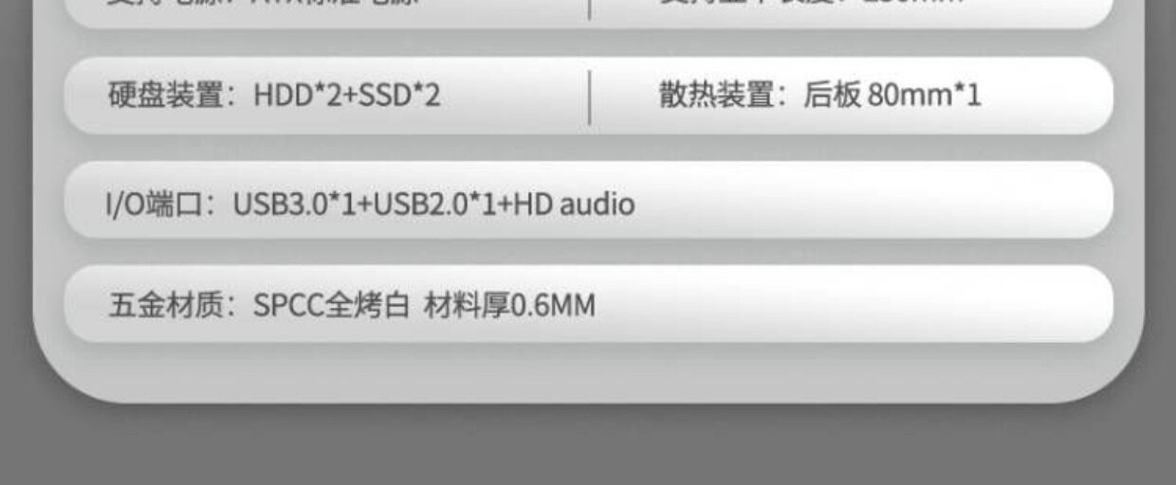This screenshot has height=485, width=1176.
Task: Click the 散热装置 label
Action: point(716,96)
